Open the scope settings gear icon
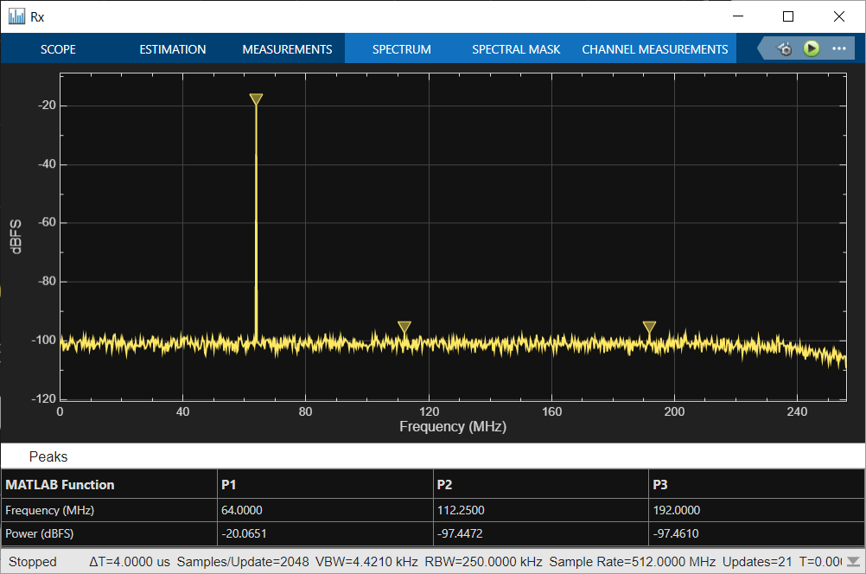This screenshot has height=574, width=866. pos(785,49)
